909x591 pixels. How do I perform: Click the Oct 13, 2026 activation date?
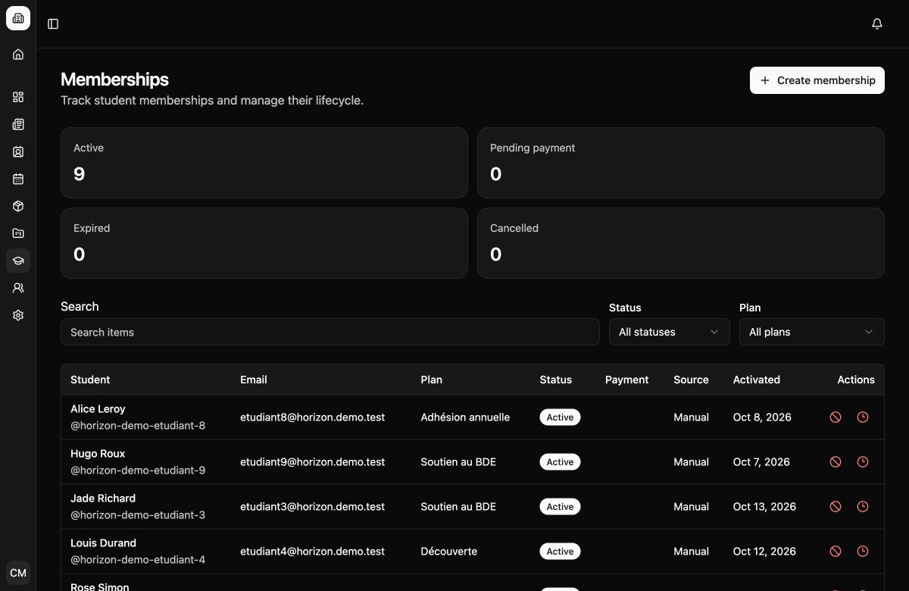(764, 507)
